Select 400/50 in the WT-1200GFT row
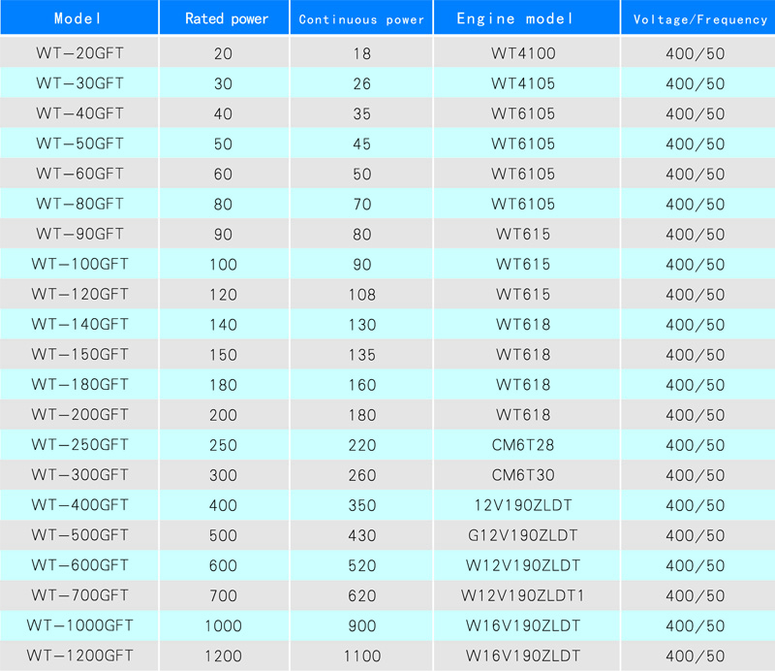775x671 pixels. pyautogui.click(x=697, y=655)
